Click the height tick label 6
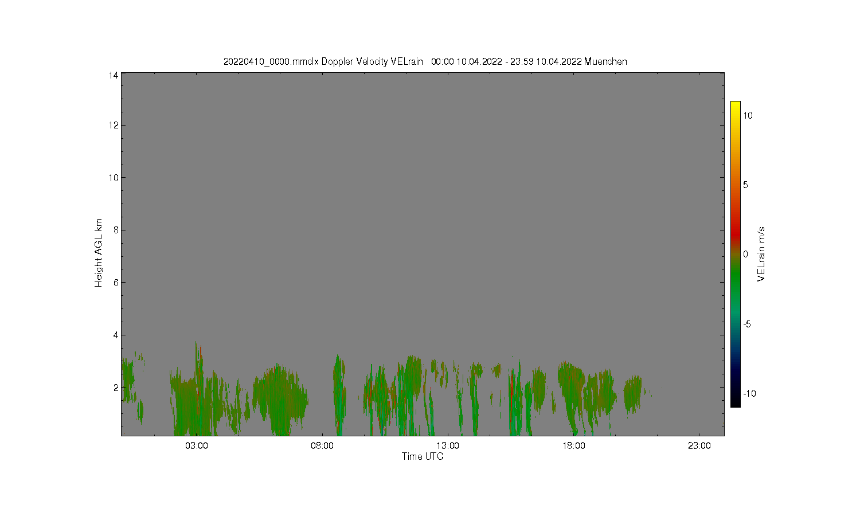This screenshot has height=516, width=860. tap(116, 283)
